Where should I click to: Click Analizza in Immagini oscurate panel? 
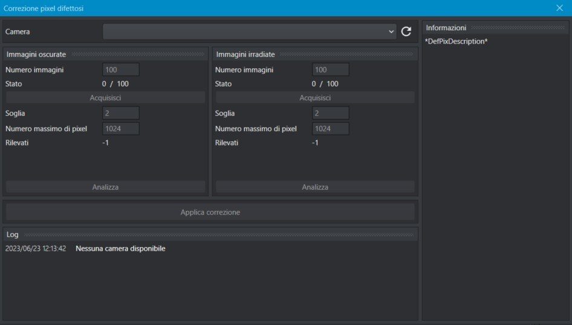click(105, 187)
